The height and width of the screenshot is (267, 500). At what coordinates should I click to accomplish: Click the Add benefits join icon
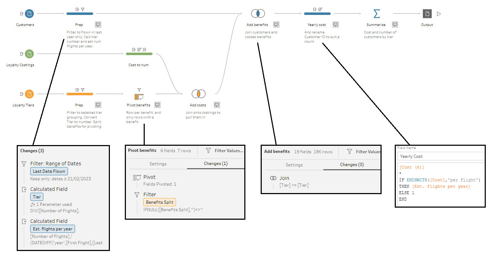(257, 14)
